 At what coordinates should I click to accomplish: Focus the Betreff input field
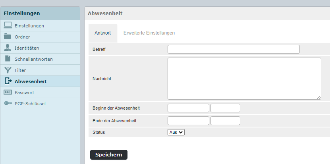pos(234,49)
